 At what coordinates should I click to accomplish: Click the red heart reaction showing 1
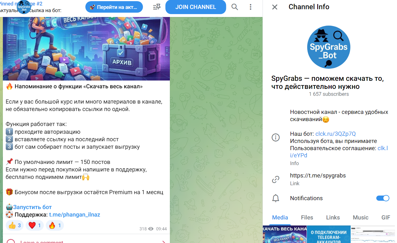pyautogui.click(x=35, y=225)
